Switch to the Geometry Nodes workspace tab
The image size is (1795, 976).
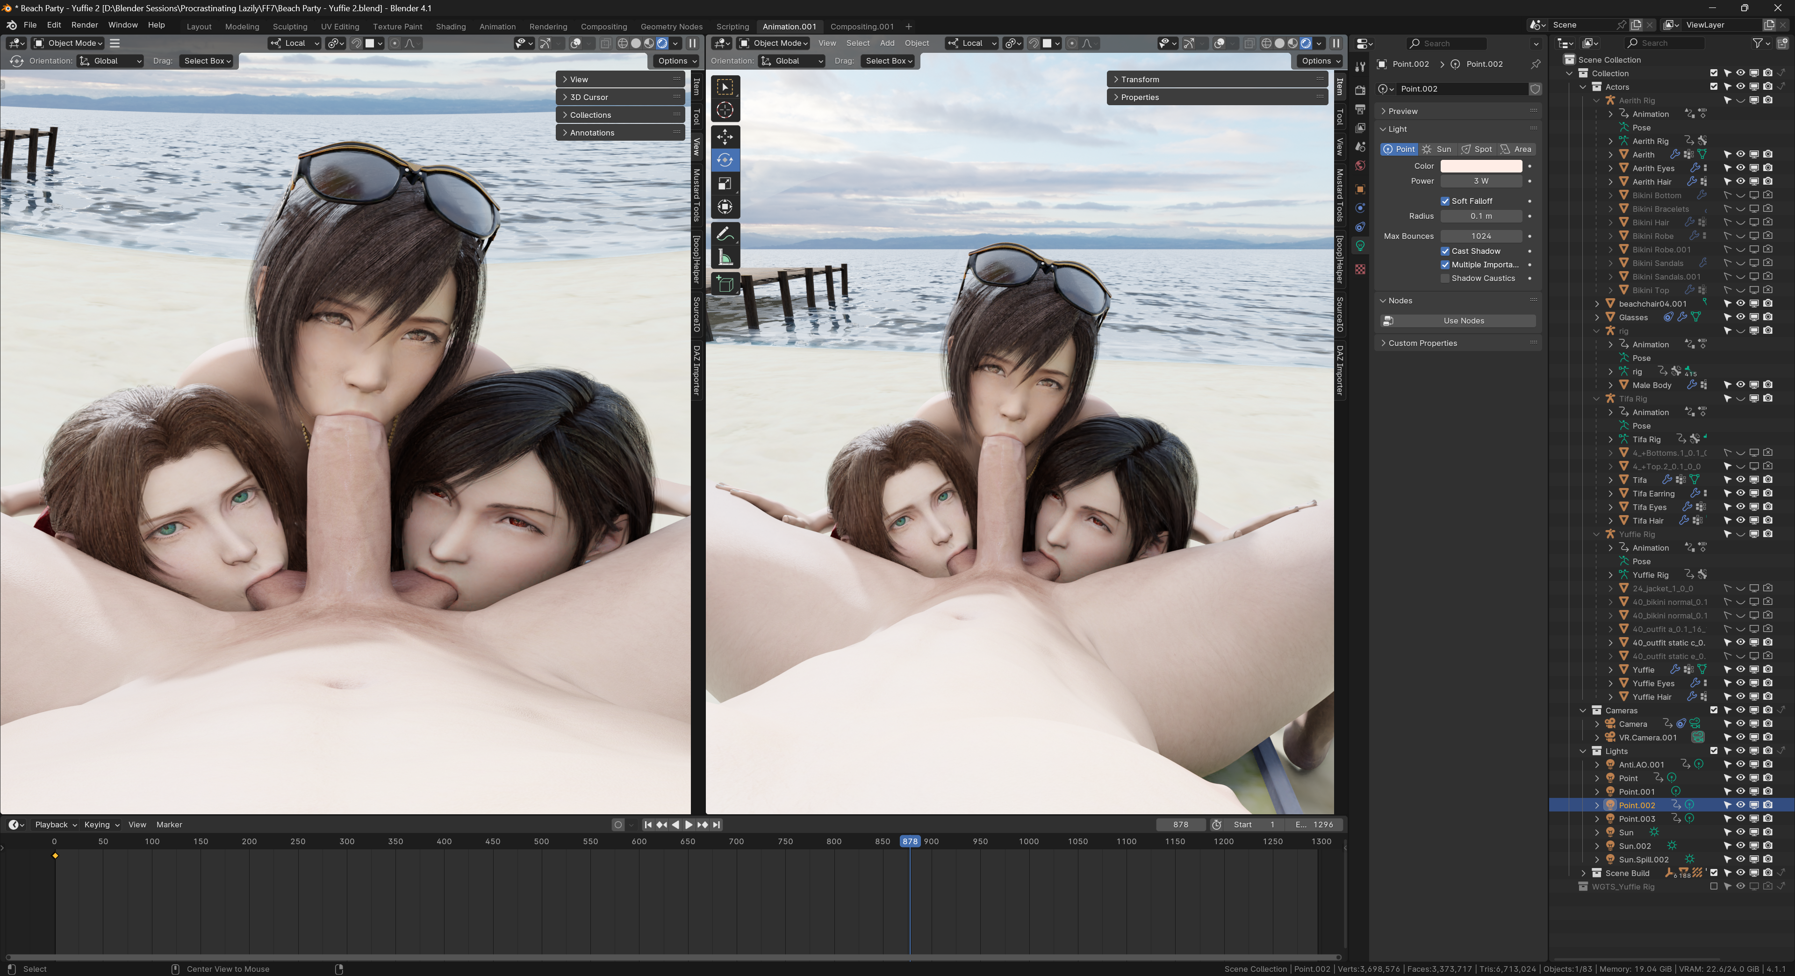(x=672, y=27)
